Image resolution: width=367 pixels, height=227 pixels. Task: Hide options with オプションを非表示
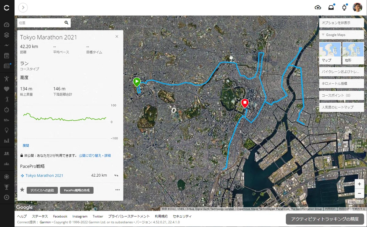pos(341,23)
